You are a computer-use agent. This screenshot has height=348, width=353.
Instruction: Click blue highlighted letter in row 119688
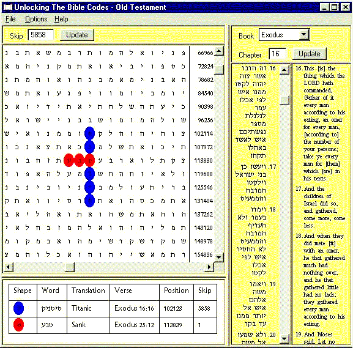point(89,174)
